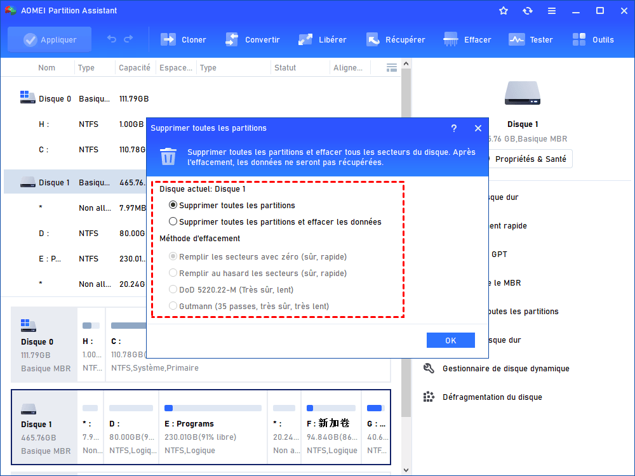Select Supprimer toutes les partitions radio option
Viewport: 635px width, 476px height.
232,205
